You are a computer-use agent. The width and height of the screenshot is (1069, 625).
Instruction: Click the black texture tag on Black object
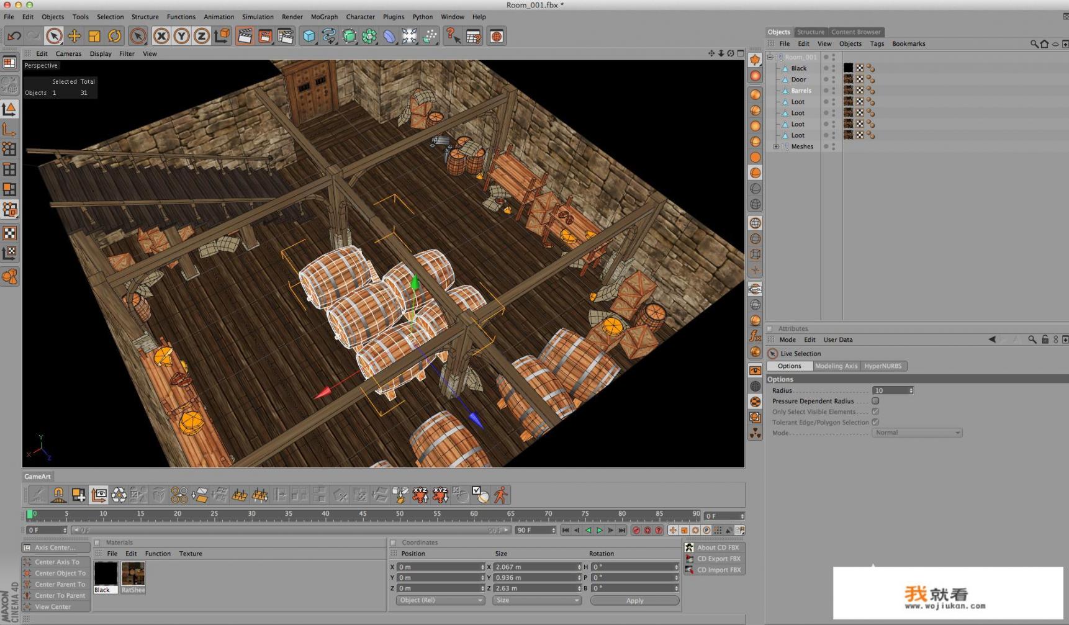(x=848, y=68)
